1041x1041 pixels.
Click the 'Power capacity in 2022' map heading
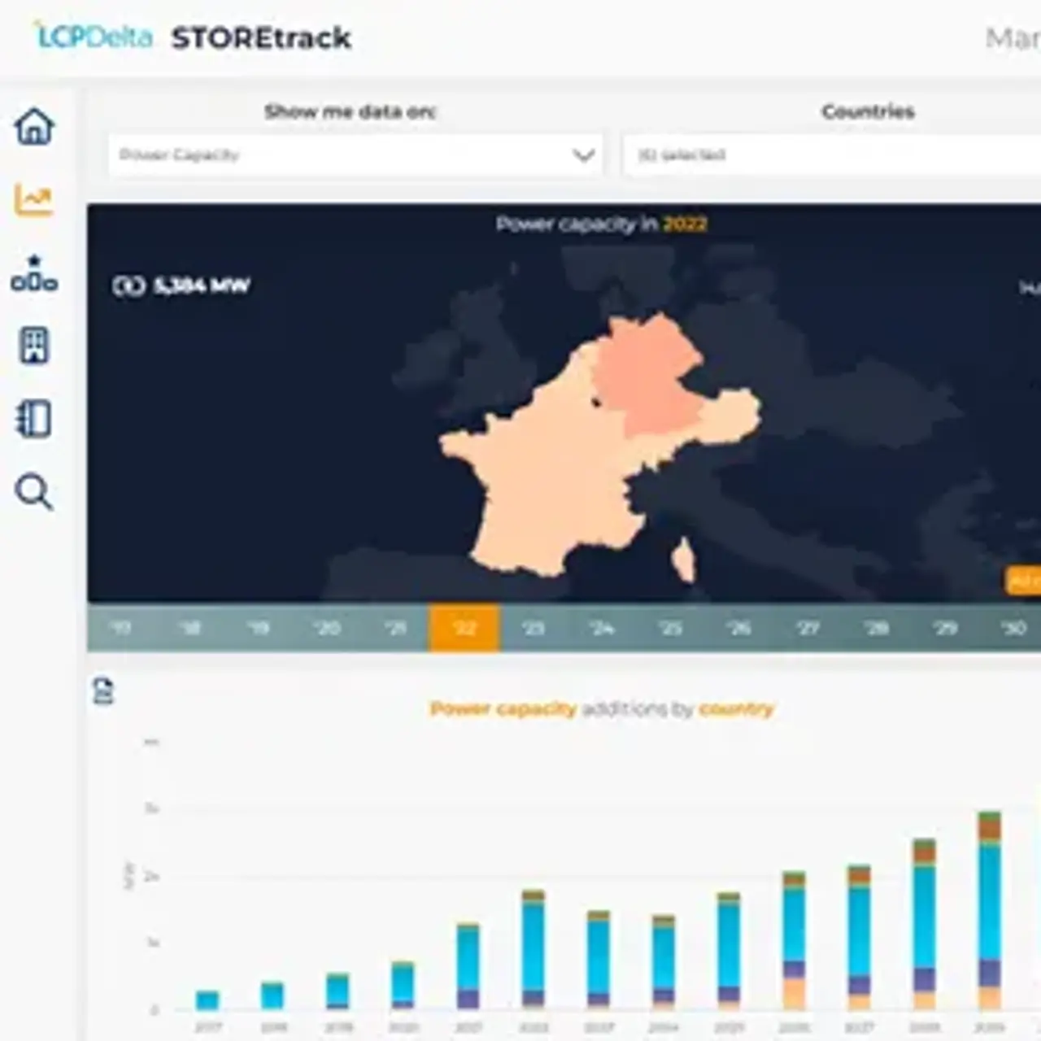[602, 224]
